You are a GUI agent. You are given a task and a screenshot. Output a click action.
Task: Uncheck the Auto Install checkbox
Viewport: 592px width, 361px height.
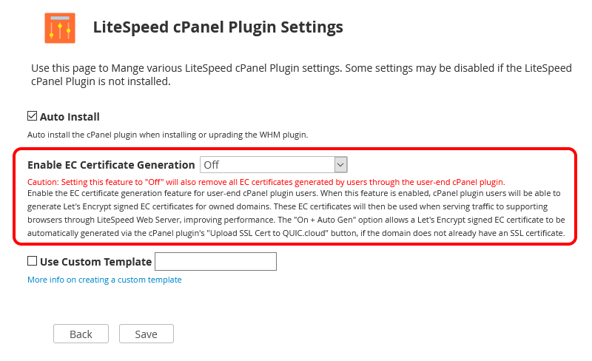32,116
